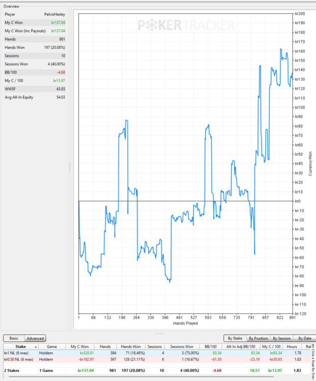
Task: Sort by All-In Adj BB/100 column header
Action: tap(241, 347)
